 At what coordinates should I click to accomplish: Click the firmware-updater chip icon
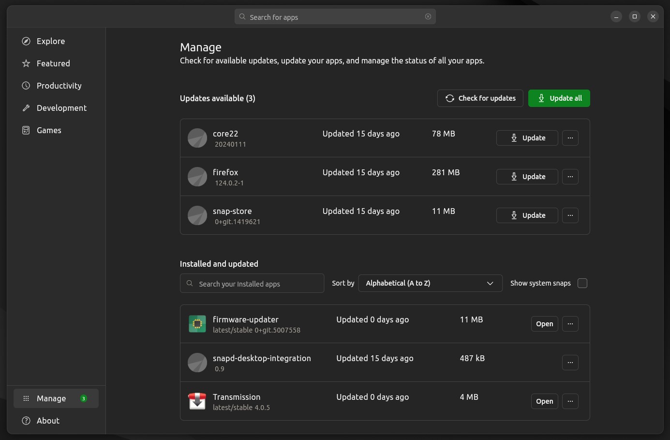point(197,324)
